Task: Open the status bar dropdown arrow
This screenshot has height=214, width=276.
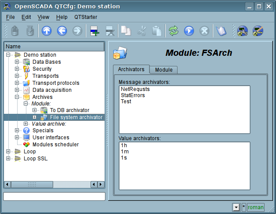Action: tap(236, 207)
